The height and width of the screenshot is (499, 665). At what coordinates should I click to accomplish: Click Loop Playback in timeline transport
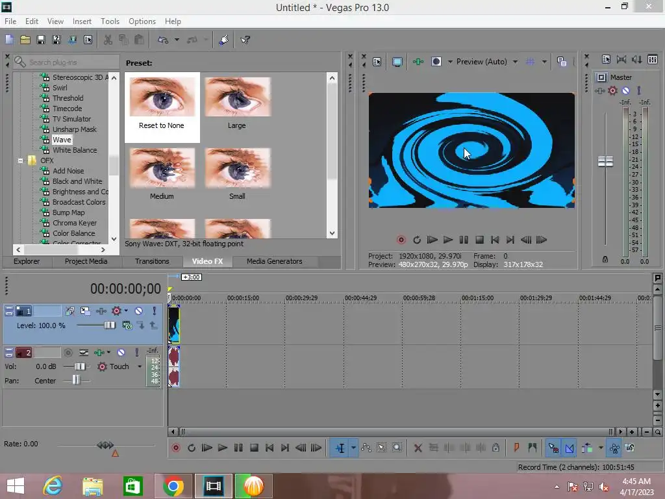pyautogui.click(x=192, y=448)
